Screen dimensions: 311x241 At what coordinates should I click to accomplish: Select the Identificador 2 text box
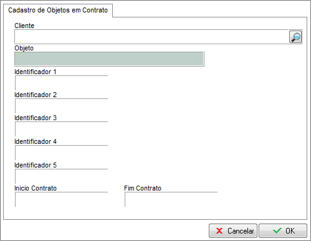[x=61, y=106]
